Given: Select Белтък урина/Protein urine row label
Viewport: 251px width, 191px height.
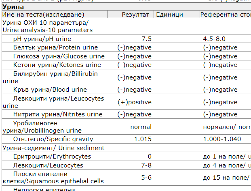Looking at the screenshot, I should (x=55, y=47).
